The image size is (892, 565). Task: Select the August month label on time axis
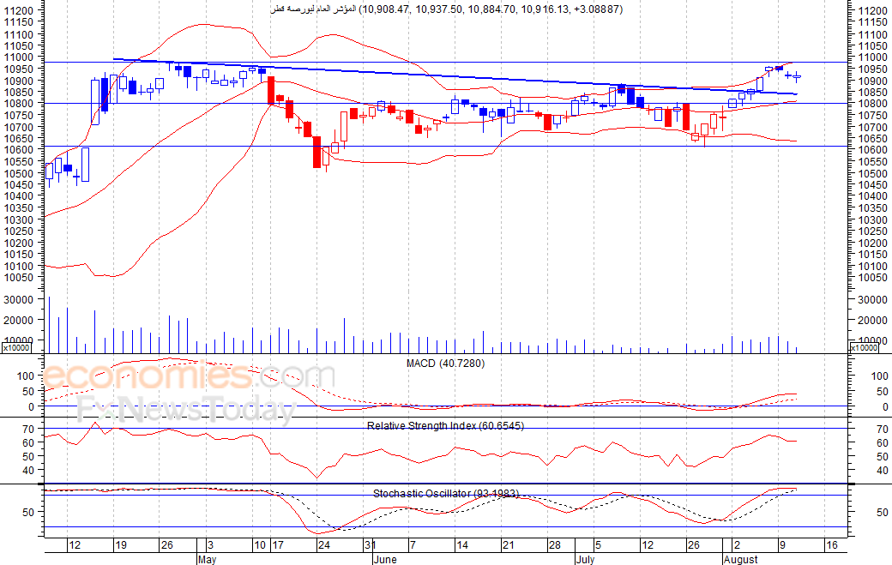pyautogui.click(x=741, y=559)
